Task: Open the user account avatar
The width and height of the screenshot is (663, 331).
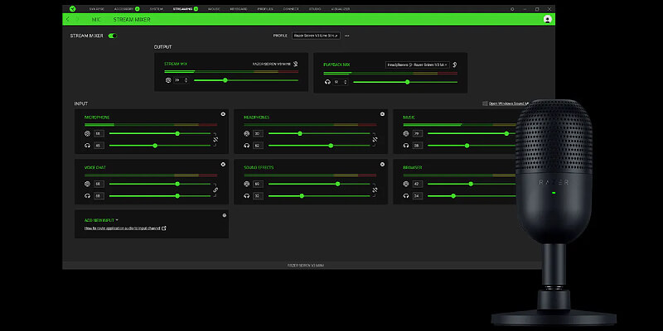Action: pos(548,19)
